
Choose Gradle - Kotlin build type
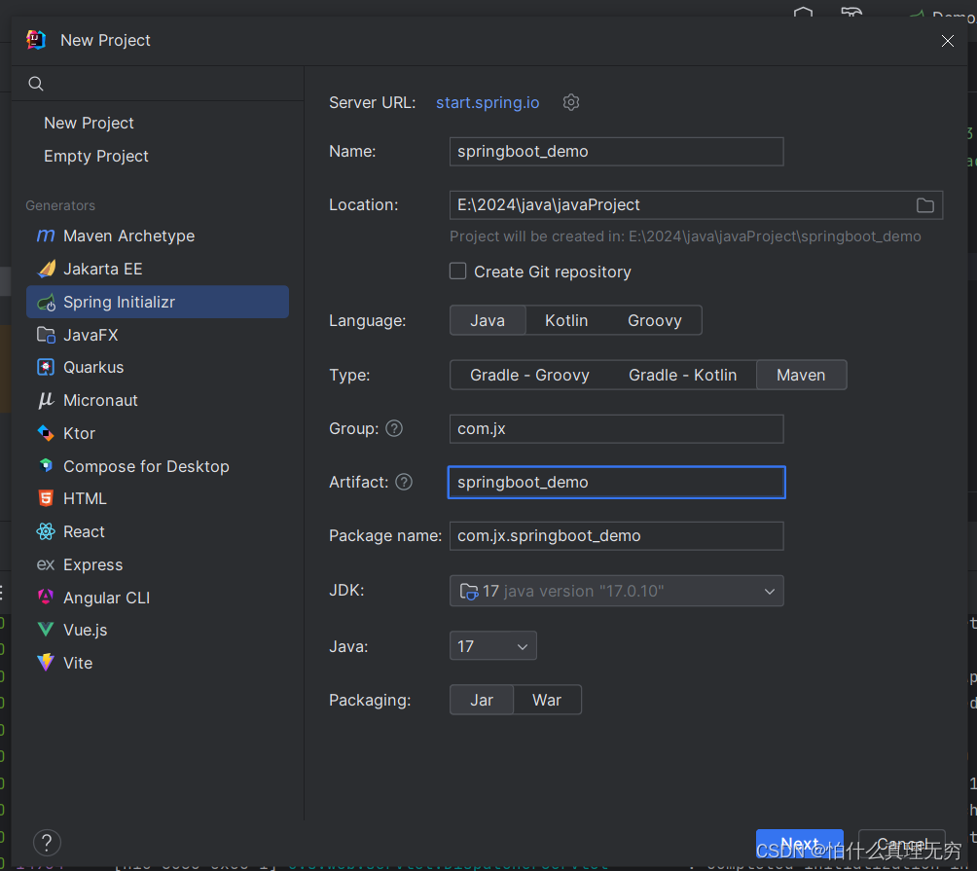click(x=682, y=375)
